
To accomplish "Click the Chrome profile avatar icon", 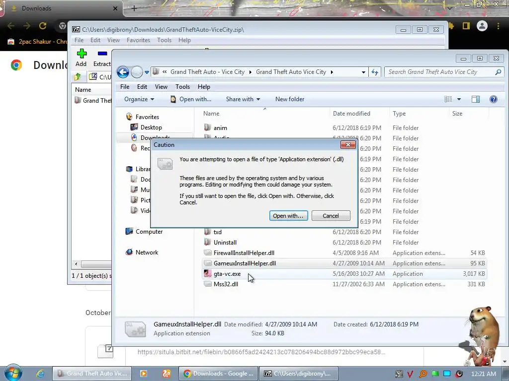I will coord(482,26).
